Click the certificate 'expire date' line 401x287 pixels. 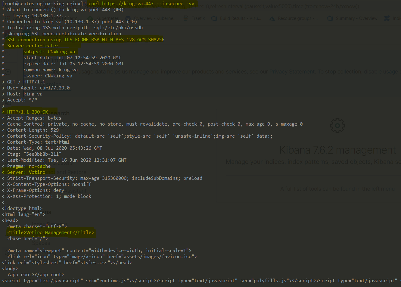point(73,64)
